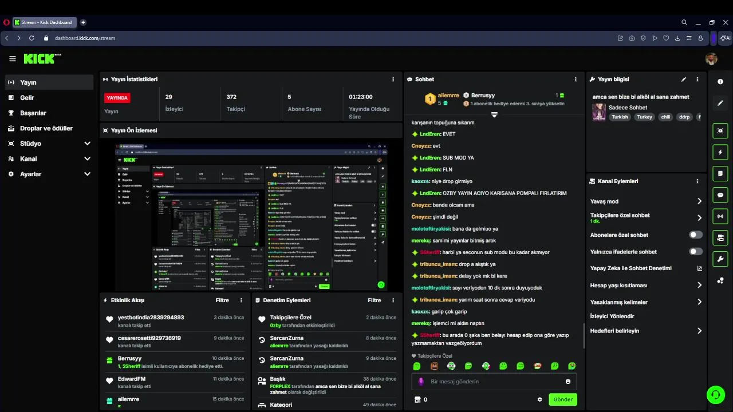Enable Yalnızca ifadelerle sohbet toggle
The height and width of the screenshot is (412, 733).
coord(696,251)
